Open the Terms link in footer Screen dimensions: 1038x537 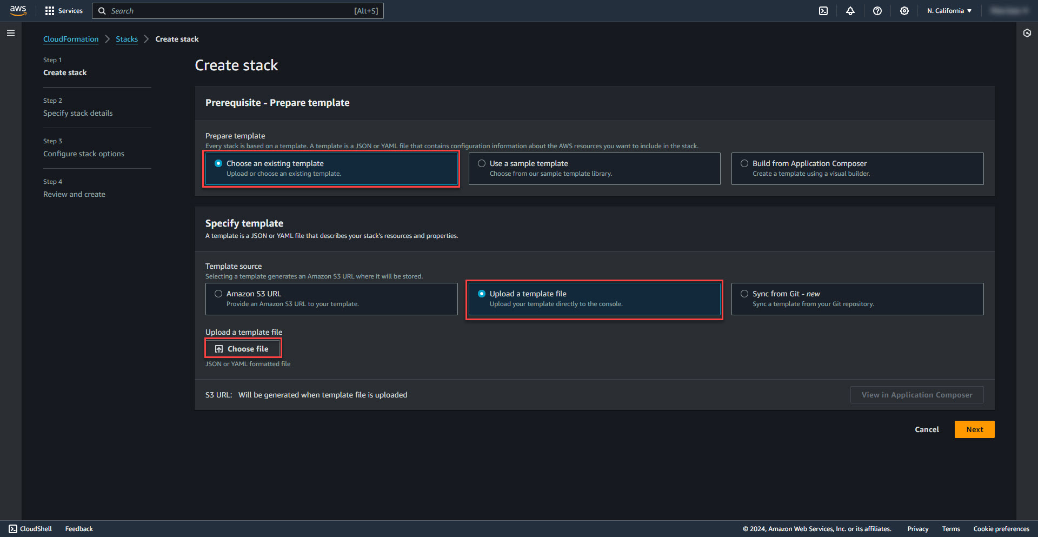point(951,529)
